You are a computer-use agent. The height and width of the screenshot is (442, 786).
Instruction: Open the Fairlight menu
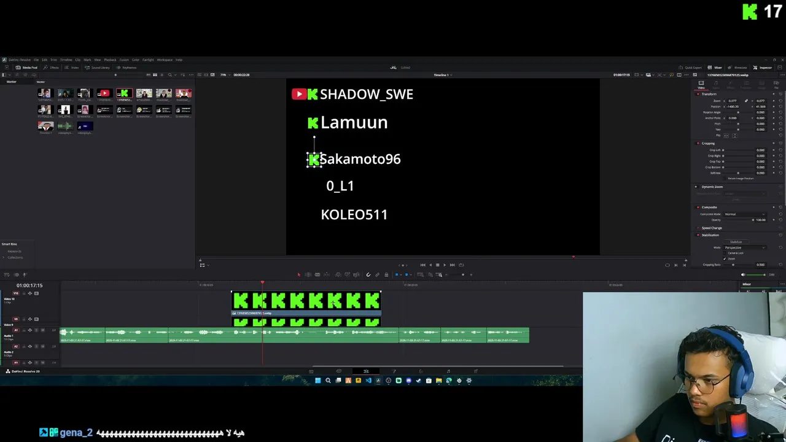pyautogui.click(x=148, y=60)
